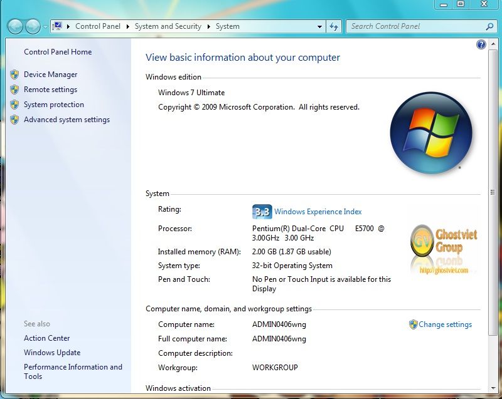Maximize the System window
This screenshot has width=502, height=399.
pos(461,4)
